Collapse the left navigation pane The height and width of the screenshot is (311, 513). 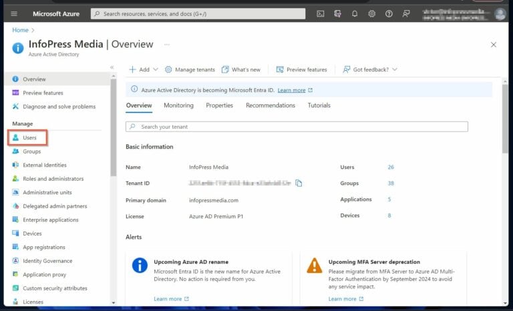click(112, 67)
